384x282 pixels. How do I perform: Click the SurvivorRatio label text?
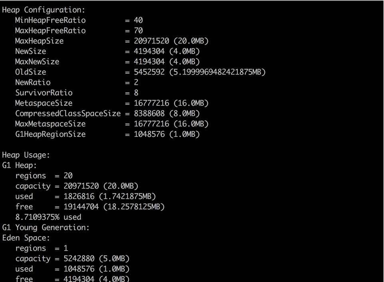pyautogui.click(x=44, y=93)
